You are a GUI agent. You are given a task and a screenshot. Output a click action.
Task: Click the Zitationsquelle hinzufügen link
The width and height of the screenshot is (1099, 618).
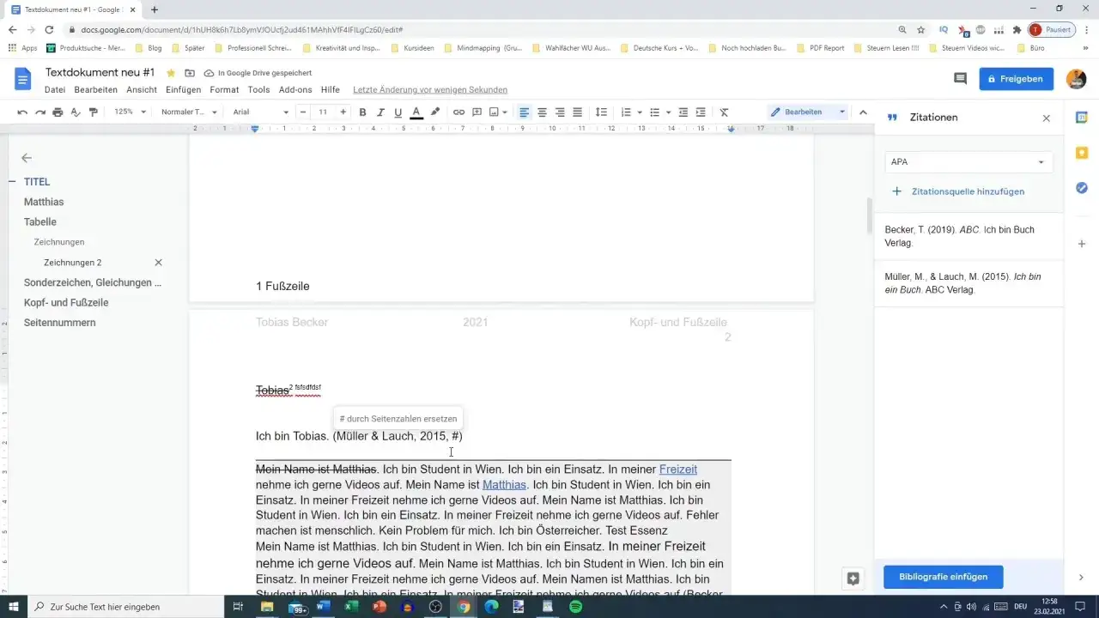[x=968, y=191]
